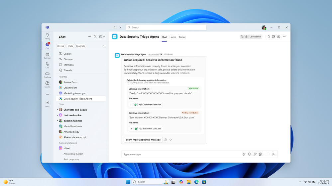Image resolution: width=332 pixels, height=186 pixels.
Task: Collapse the Chats section header
Action: (x=61, y=104)
